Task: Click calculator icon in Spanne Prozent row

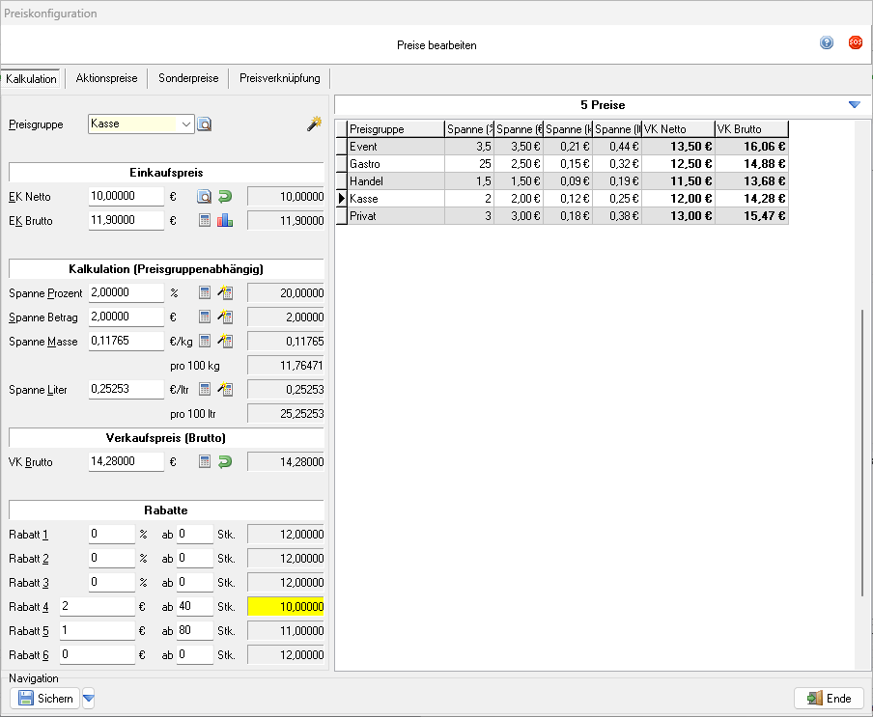Action: pos(205,292)
